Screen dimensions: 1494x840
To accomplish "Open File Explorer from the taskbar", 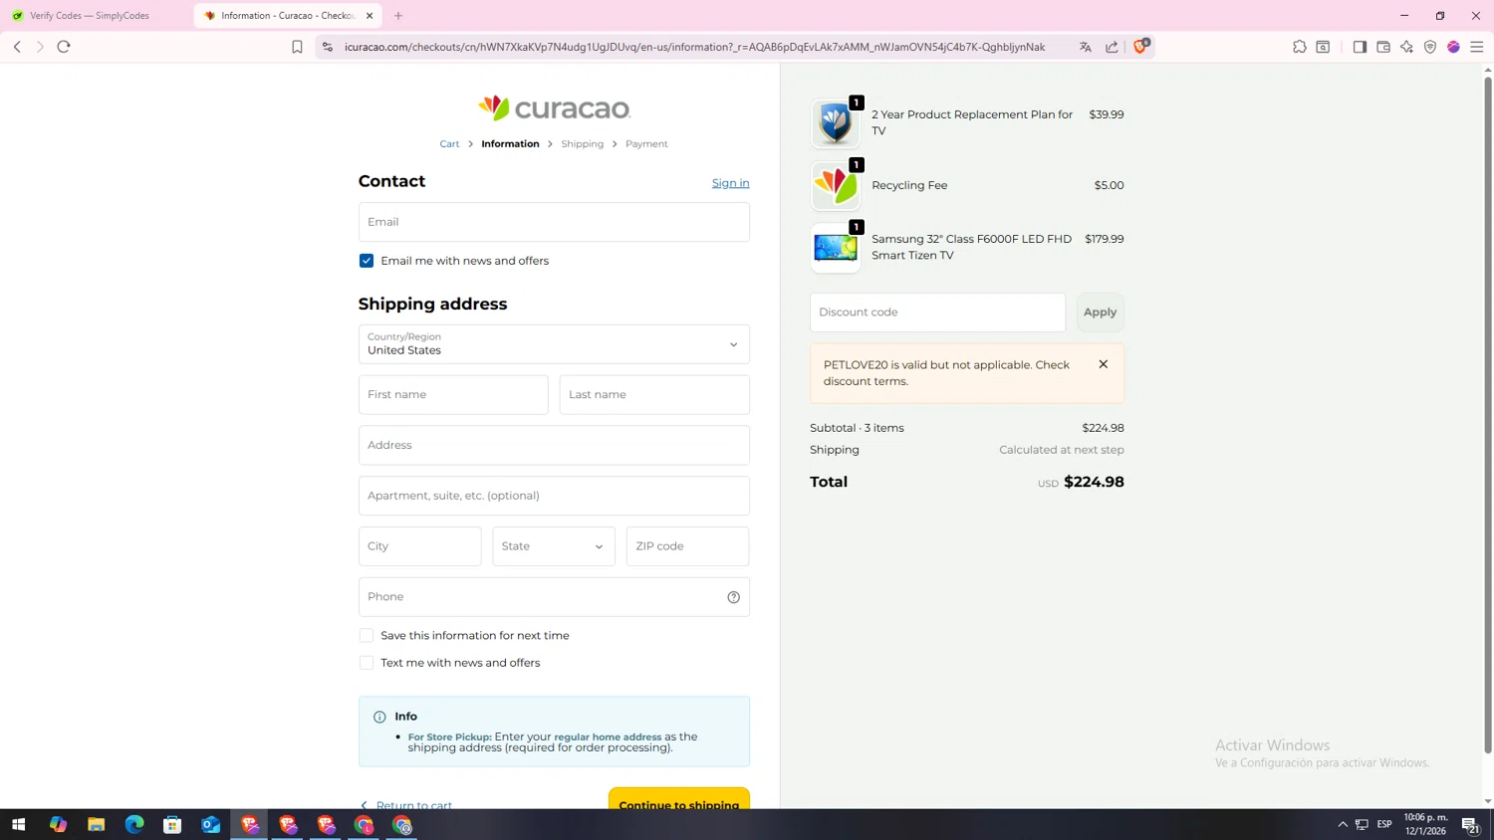I will coord(97,824).
